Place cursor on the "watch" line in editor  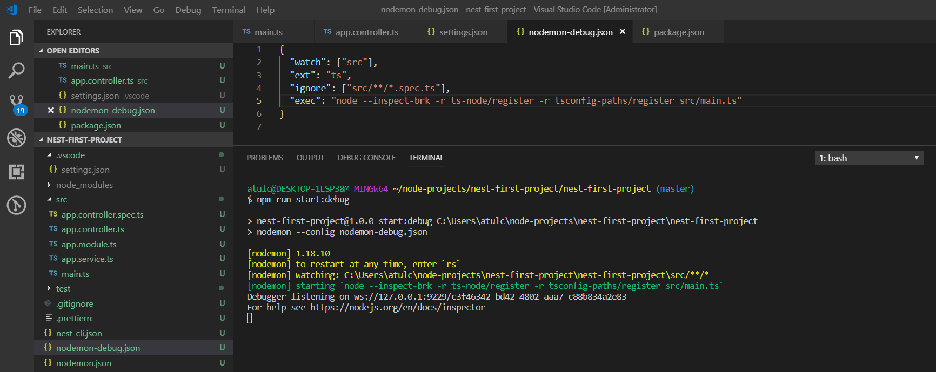(x=333, y=62)
